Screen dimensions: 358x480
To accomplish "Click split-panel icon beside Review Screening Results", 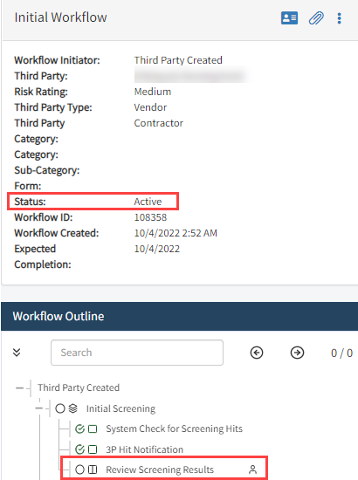I will 93,470.
